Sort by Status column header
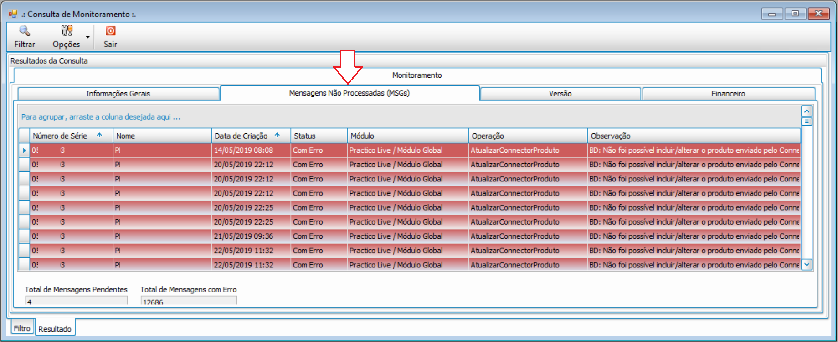Viewport: 838px width, 342px height. tap(319, 136)
